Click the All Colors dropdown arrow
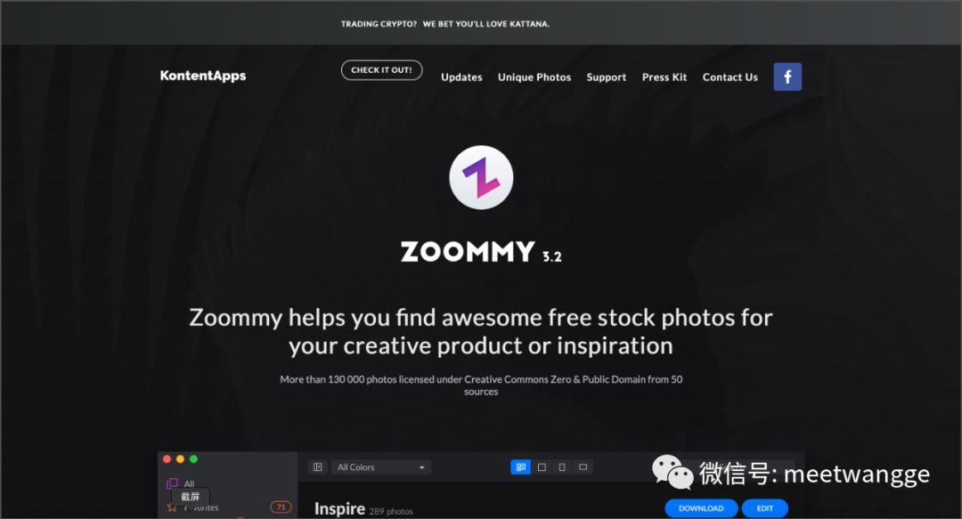This screenshot has height=519, width=962. [x=421, y=467]
